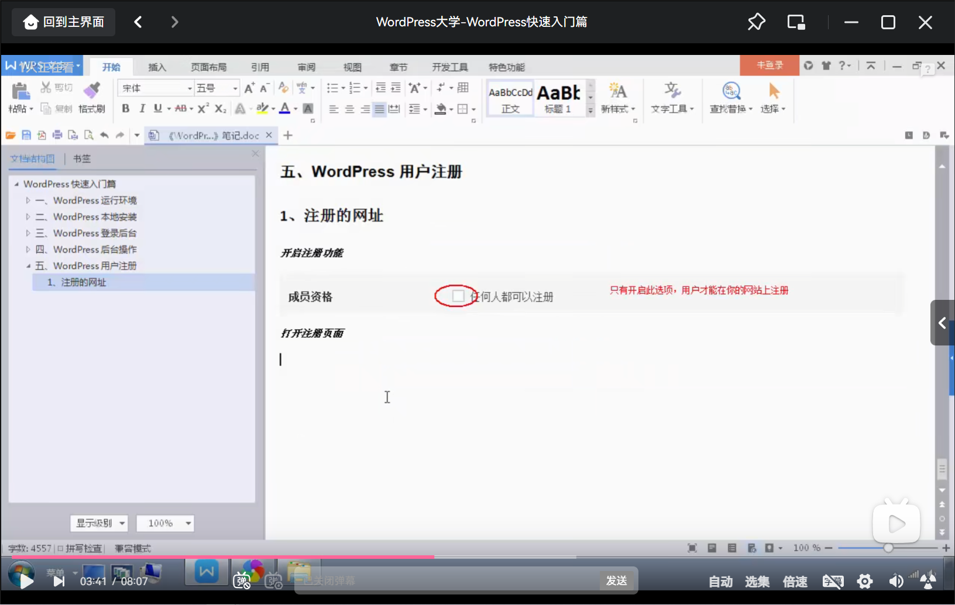This screenshot has width=955, height=605.
Task: Open danmaku settings icon
Action: pyautogui.click(x=273, y=581)
